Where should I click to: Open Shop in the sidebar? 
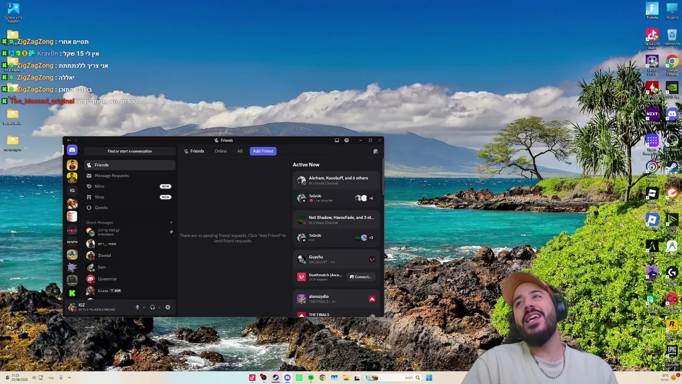point(129,197)
